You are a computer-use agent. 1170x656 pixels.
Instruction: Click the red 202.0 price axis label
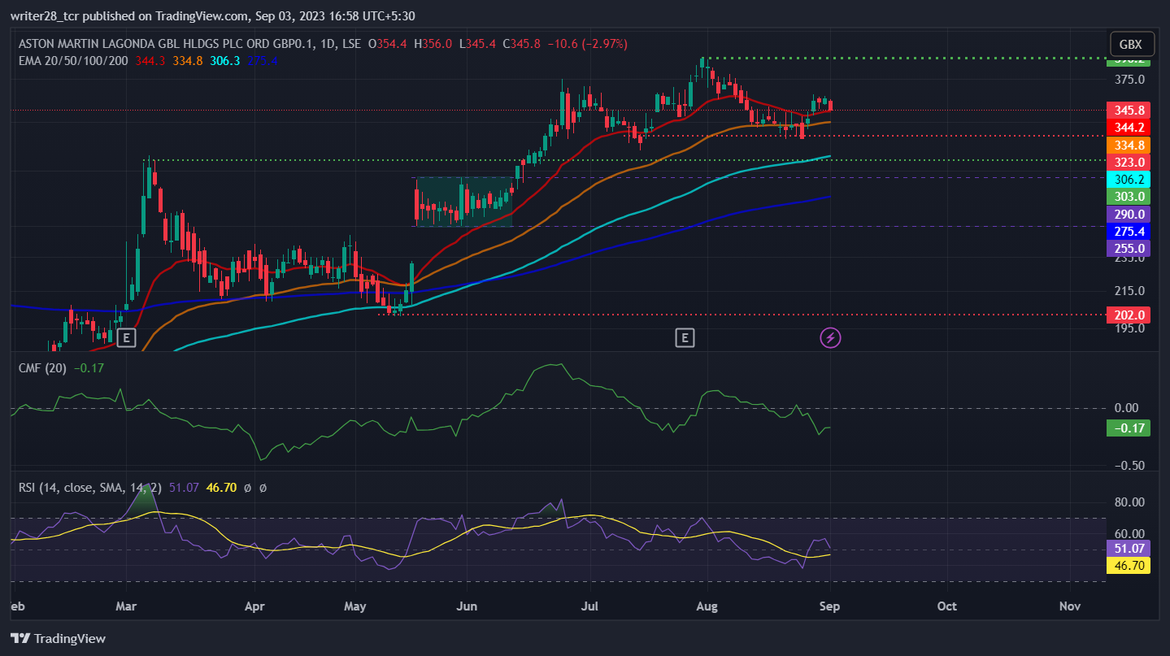pyautogui.click(x=1129, y=315)
